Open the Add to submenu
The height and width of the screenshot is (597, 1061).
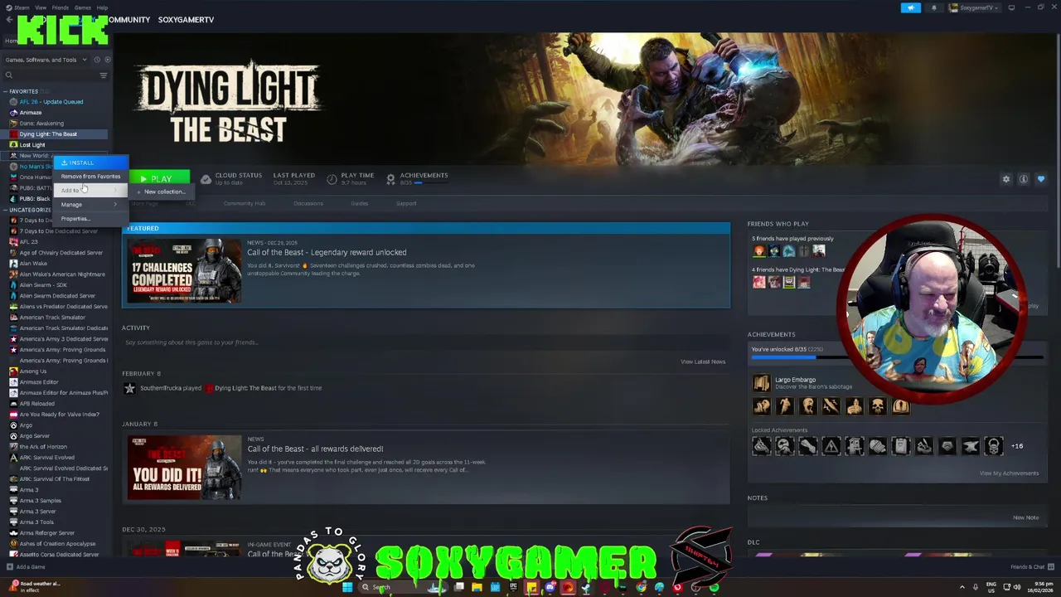pyautogui.click(x=90, y=191)
